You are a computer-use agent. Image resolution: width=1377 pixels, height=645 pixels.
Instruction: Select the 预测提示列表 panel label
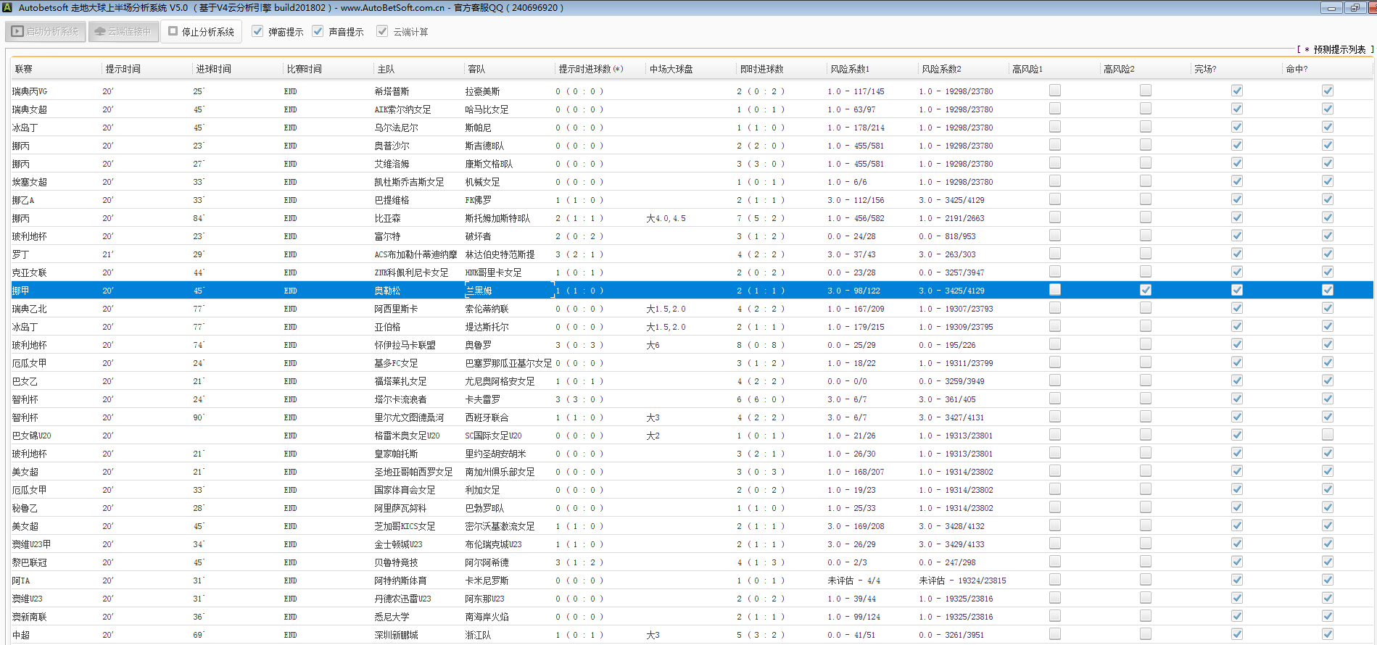(x=1339, y=49)
